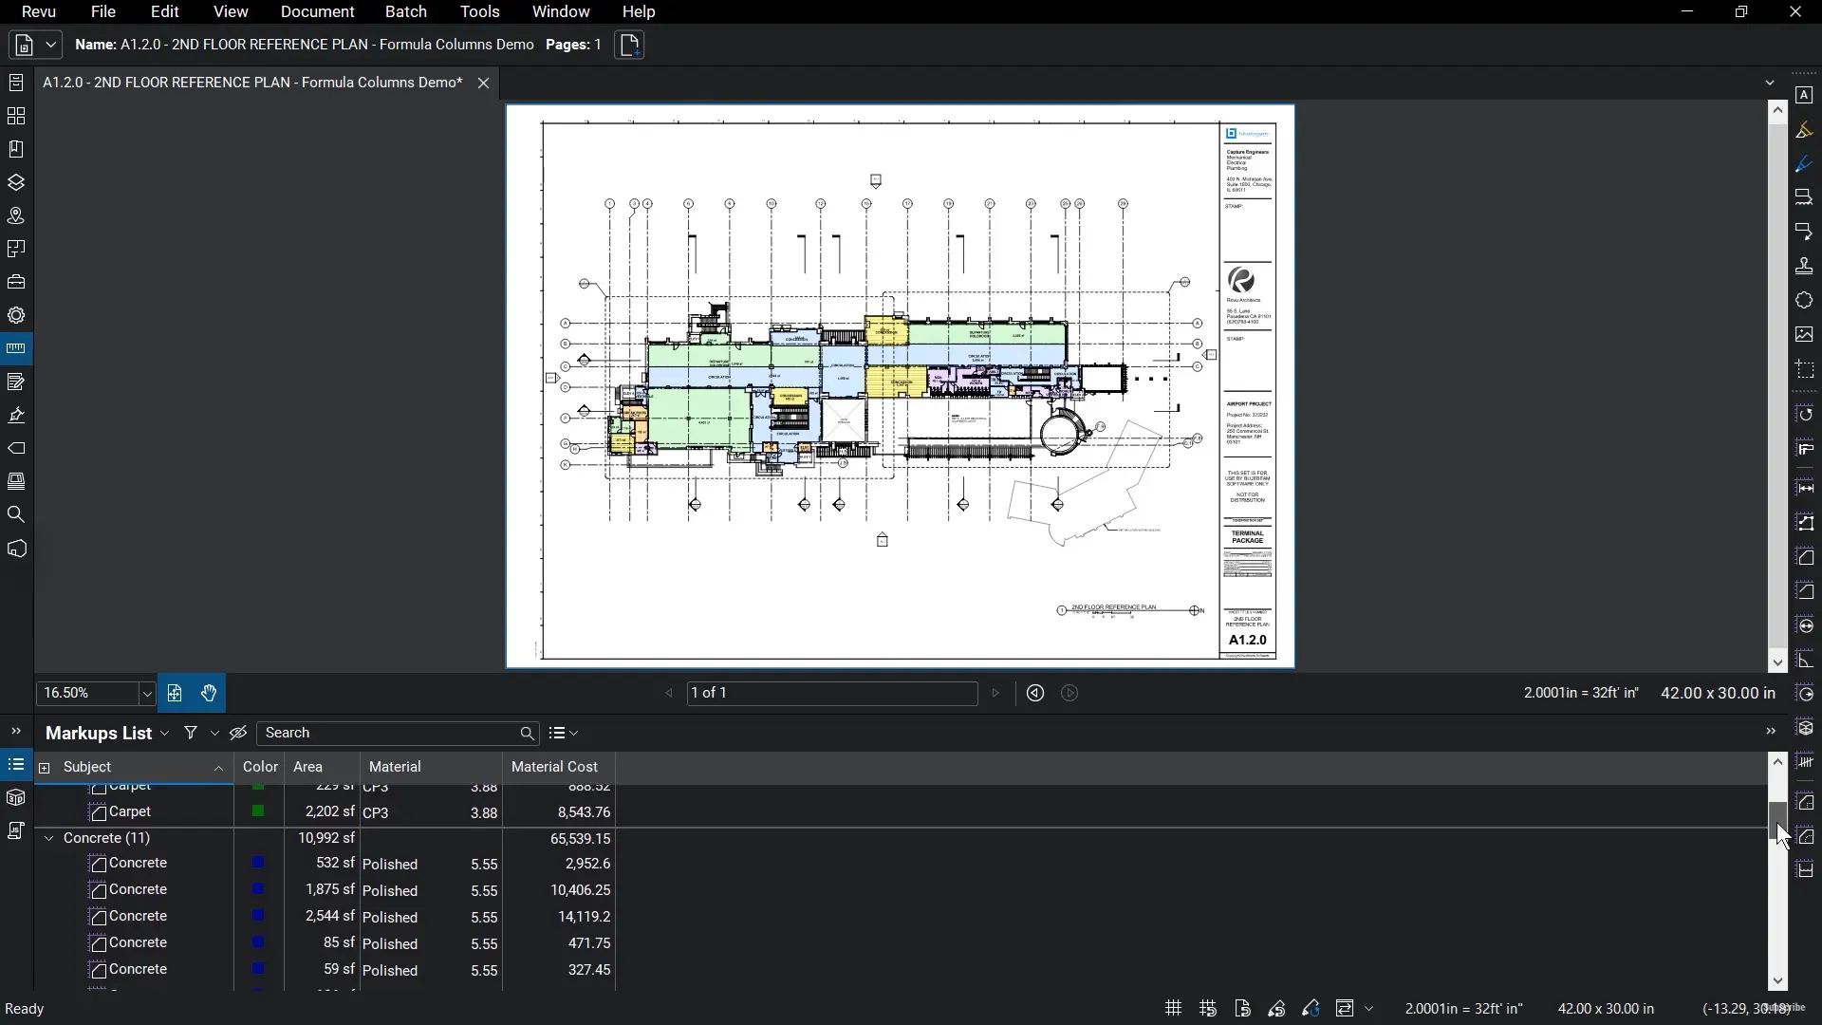The width and height of the screenshot is (1822, 1025).
Task: Open the Search panel magnifier icon
Action: tap(16, 515)
